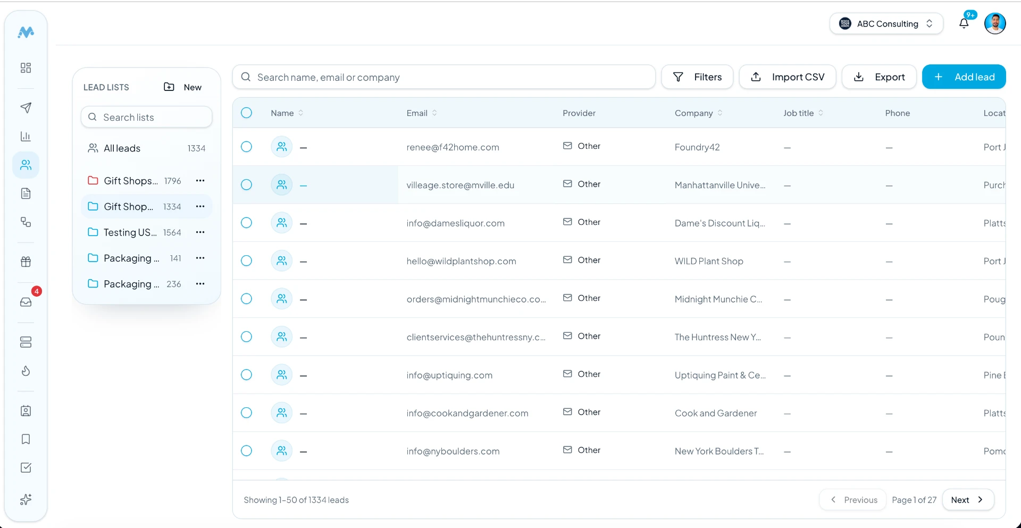This screenshot has width=1021, height=528.
Task: Click the Foundry42 company cell
Action: coord(697,147)
